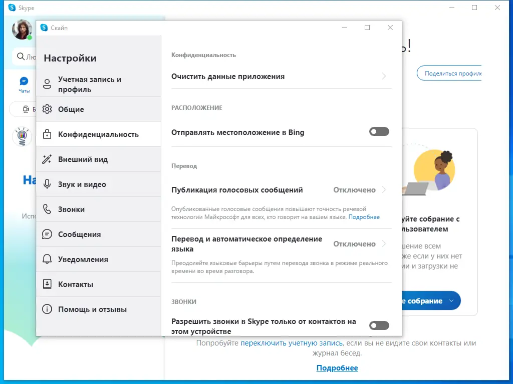The height and width of the screenshot is (384, 513).
Task: Click the Skype logo in the settings dialog titlebar
Action: coord(45,27)
